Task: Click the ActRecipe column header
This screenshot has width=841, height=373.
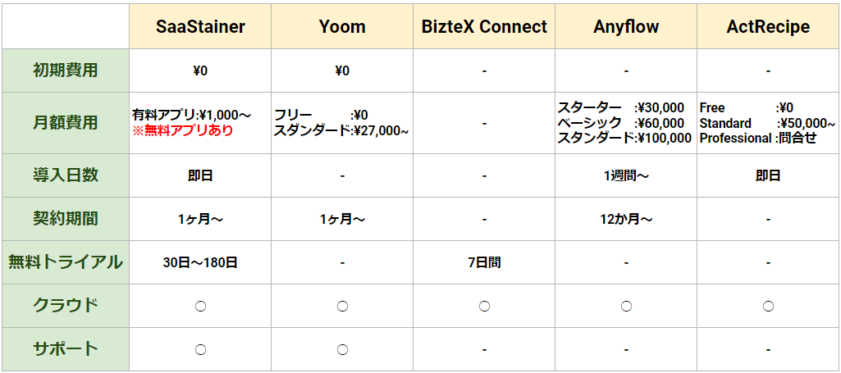Action: [x=768, y=27]
